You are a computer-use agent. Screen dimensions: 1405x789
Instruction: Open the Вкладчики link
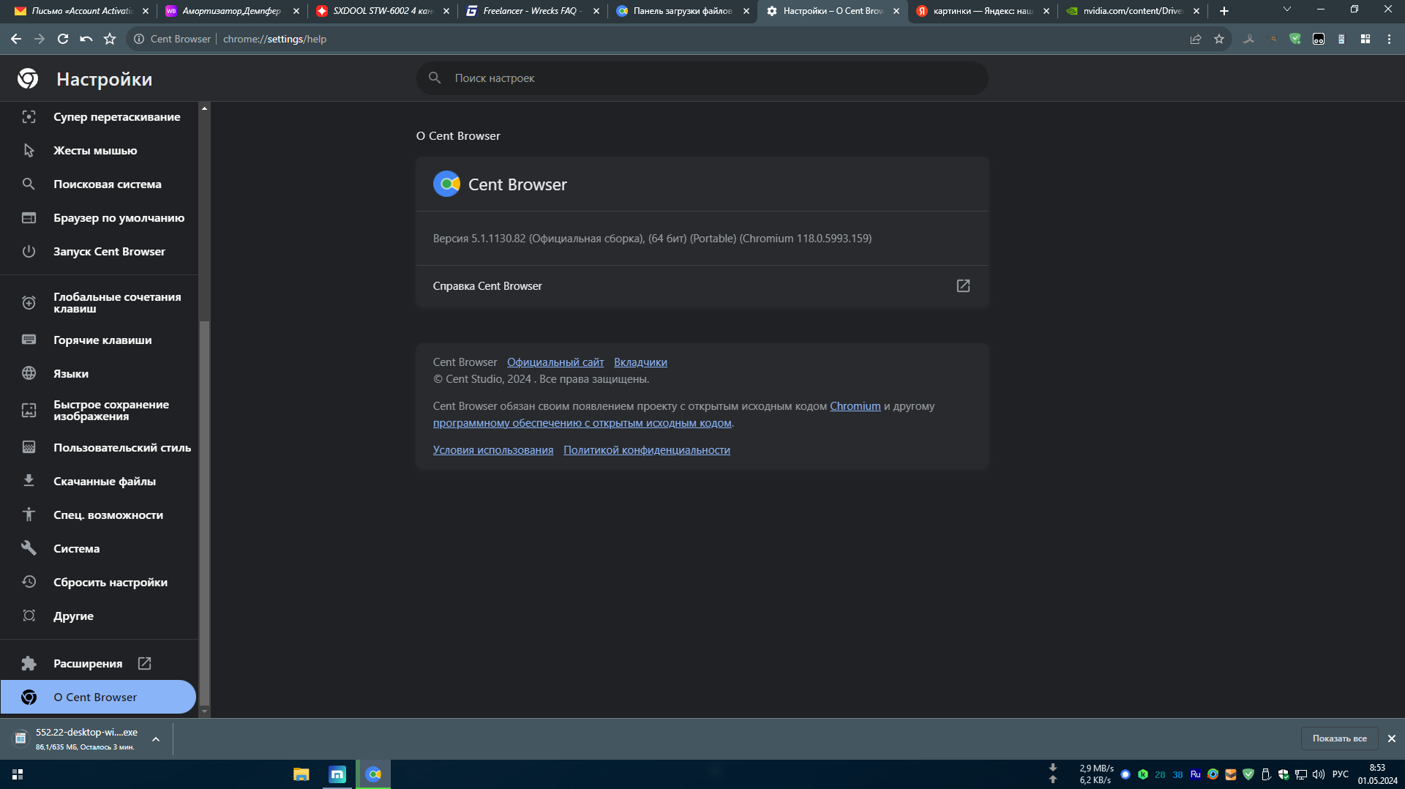tap(640, 362)
